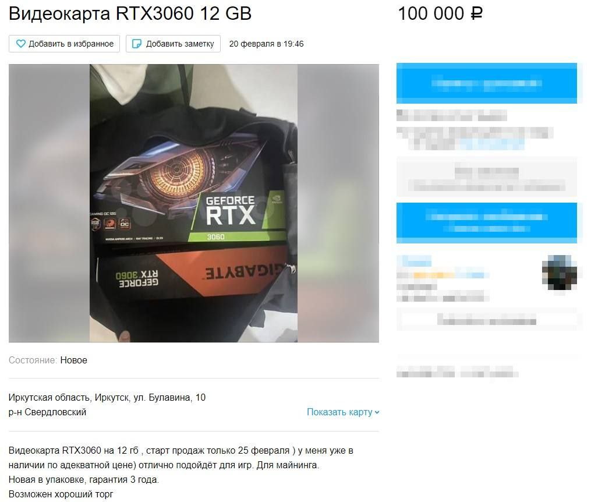Open the RTX 3060 product photo
Screen dimensions: 591x502
point(193,203)
